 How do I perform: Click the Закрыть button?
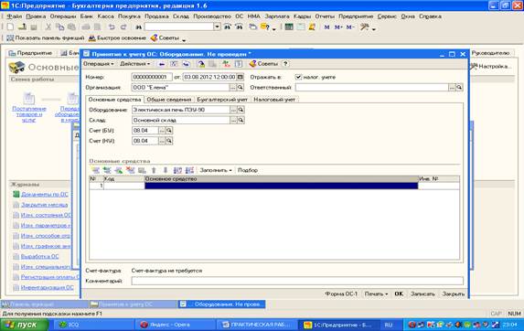(x=454, y=294)
